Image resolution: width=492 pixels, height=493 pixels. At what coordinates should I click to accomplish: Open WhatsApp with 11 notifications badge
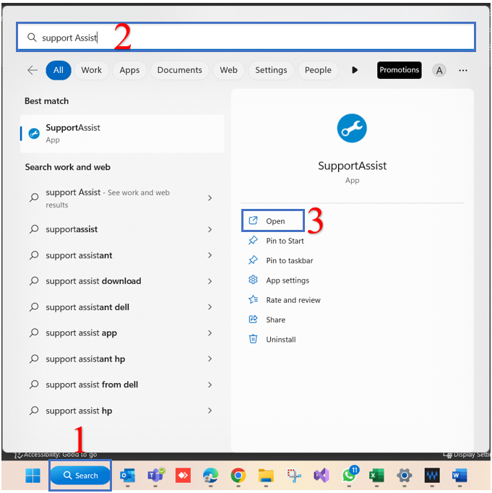pyautogui.click(x=350, y=475)
